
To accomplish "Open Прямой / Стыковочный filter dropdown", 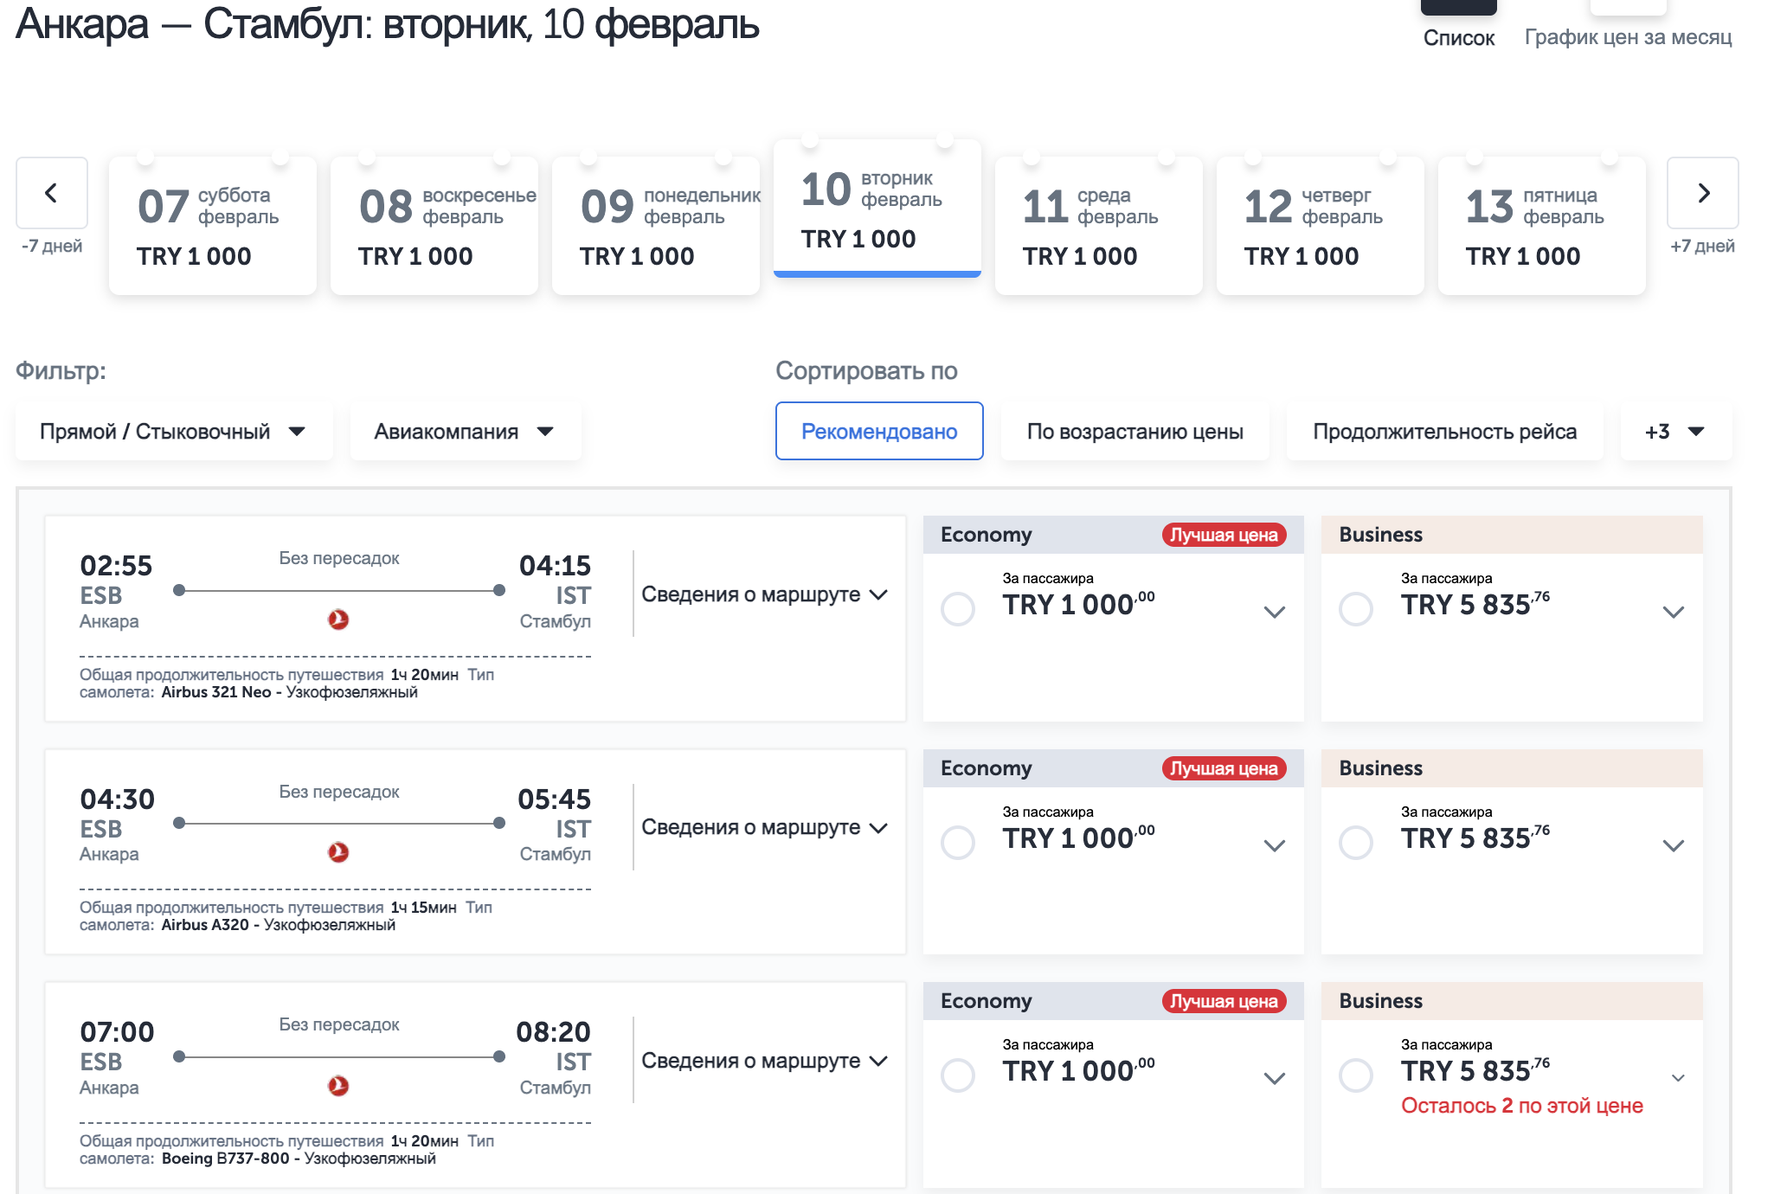I will click(x=173, y=431).
